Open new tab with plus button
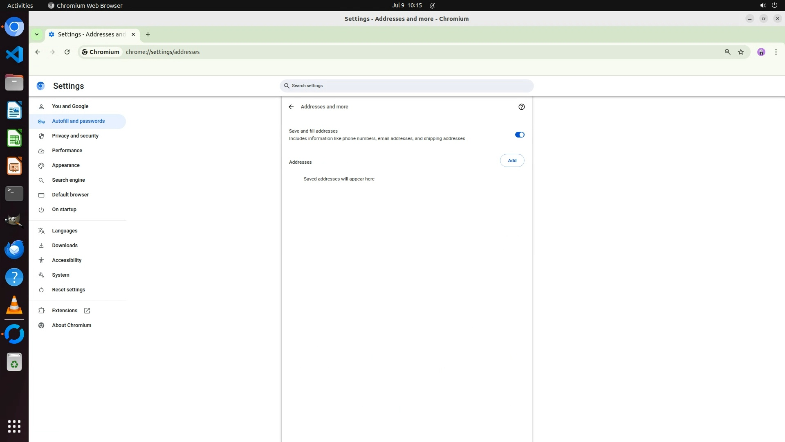Screen dimensions: 785x442 tap(148, 34)
